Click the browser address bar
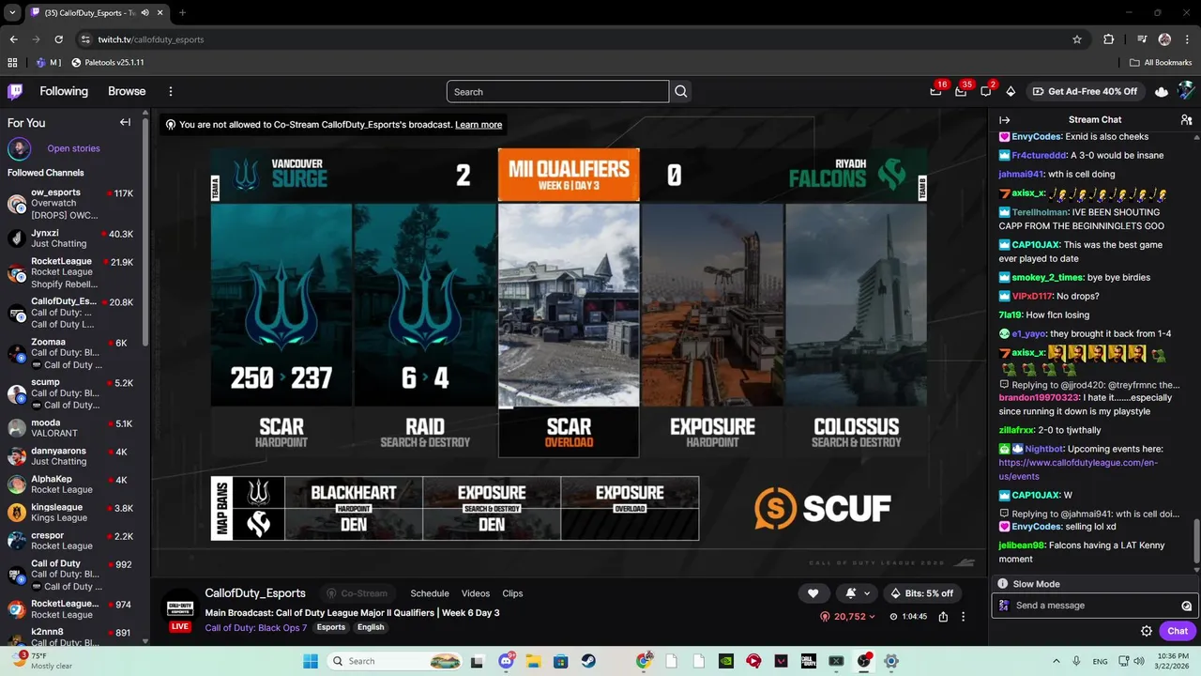The width and height of the screenshot is (1201, 676). (x=582, y=39)
